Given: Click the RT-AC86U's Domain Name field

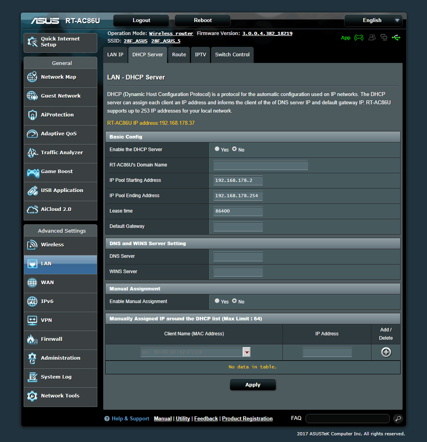Looking at the screenshot, I should pos(261,165).
